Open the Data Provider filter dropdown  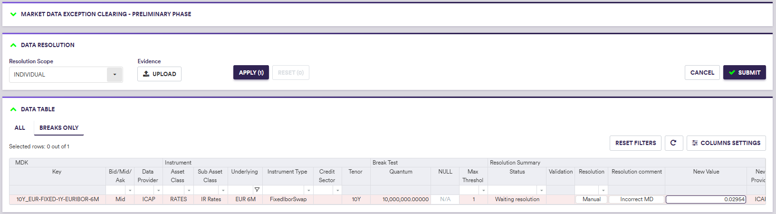(x=159, y=190)
